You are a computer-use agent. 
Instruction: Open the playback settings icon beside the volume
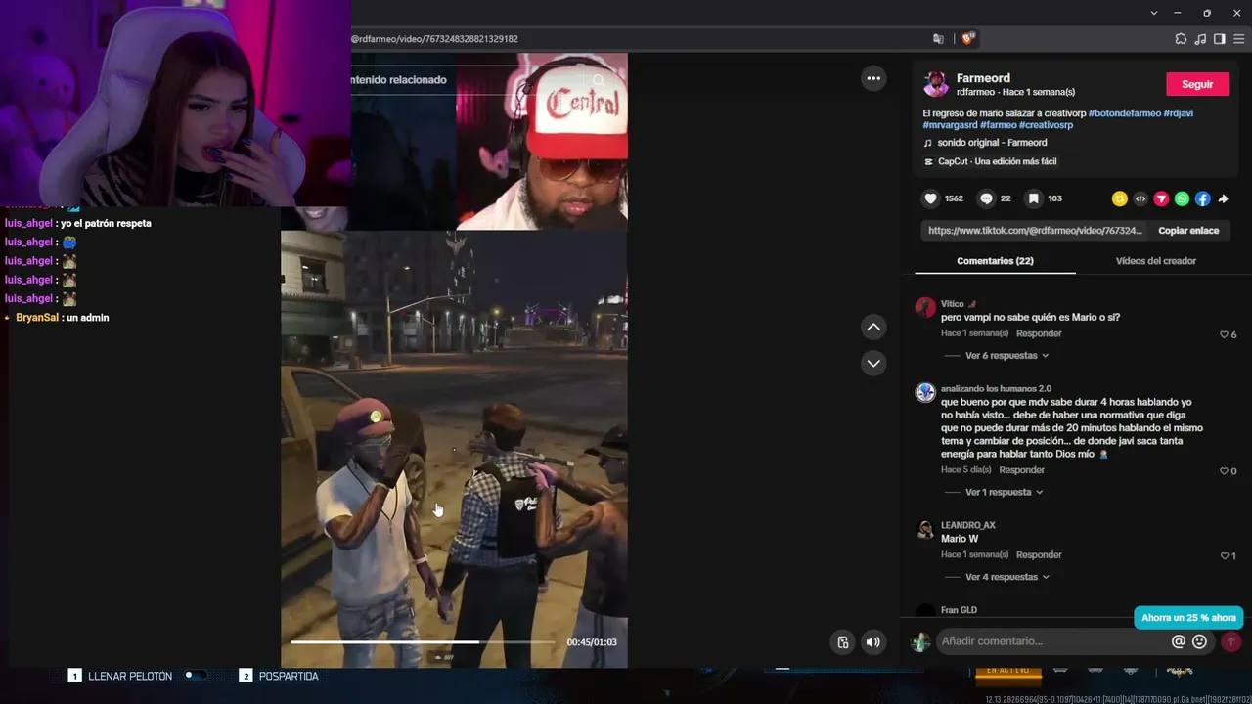(x=843, y=642)
